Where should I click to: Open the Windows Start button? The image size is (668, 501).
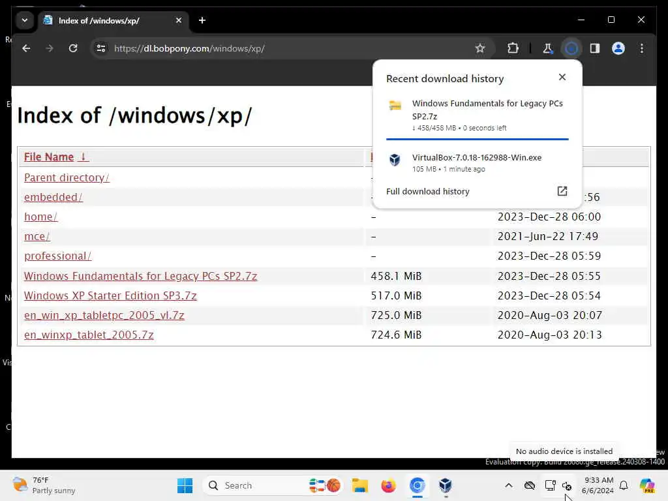pyautogui.click(x=185, y=485)
